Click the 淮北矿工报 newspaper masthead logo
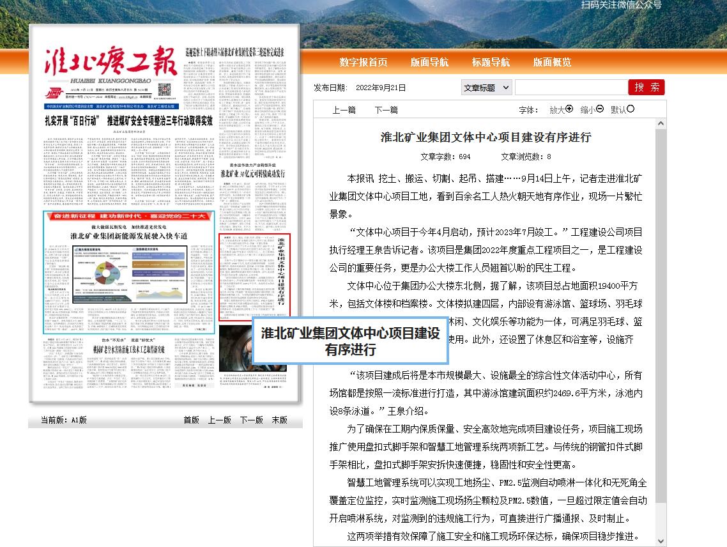Image resolution: width=727 pixels, height=547 pixels. pyautogui.click(x=111, y=61)
